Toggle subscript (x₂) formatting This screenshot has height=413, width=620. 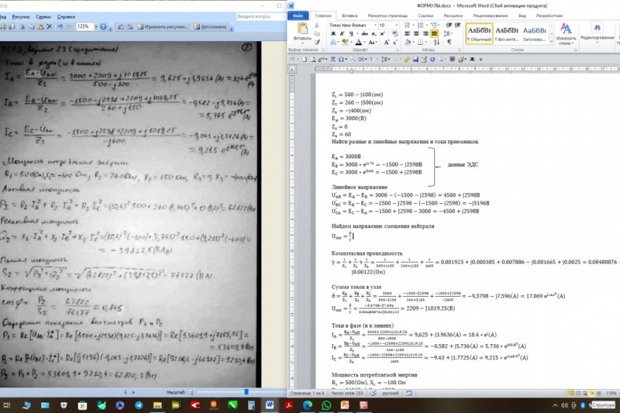click(x=373, y=34)
